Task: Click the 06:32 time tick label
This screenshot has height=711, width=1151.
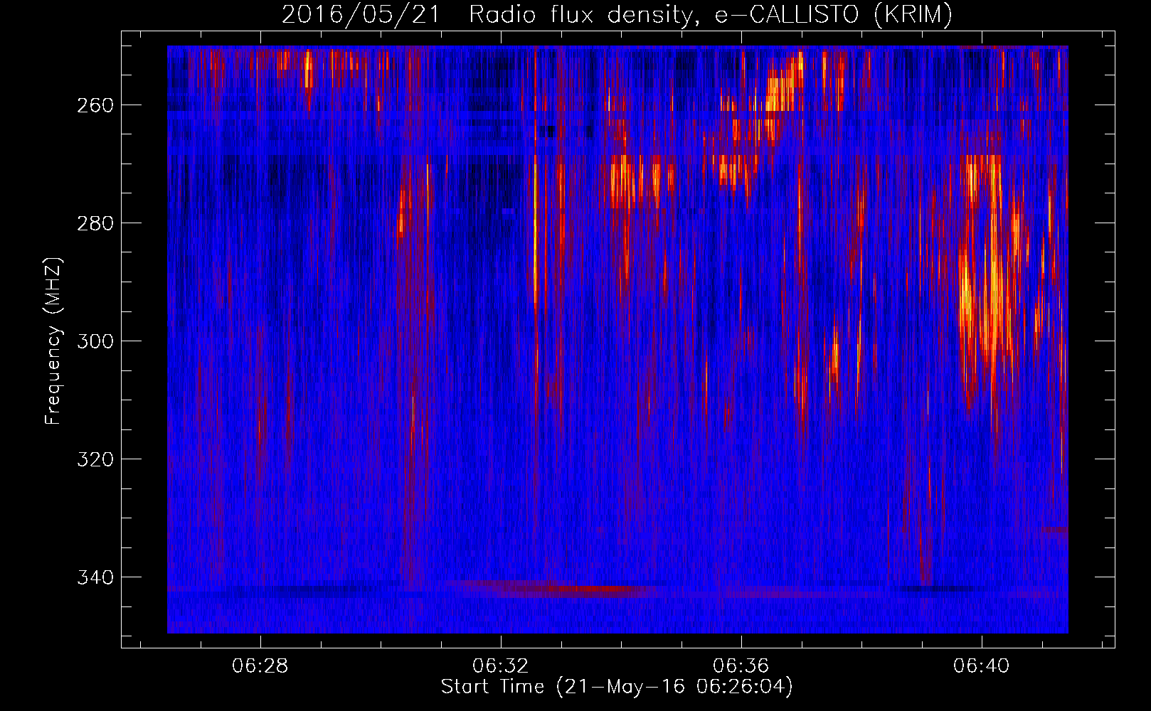Action: point(501,666)
